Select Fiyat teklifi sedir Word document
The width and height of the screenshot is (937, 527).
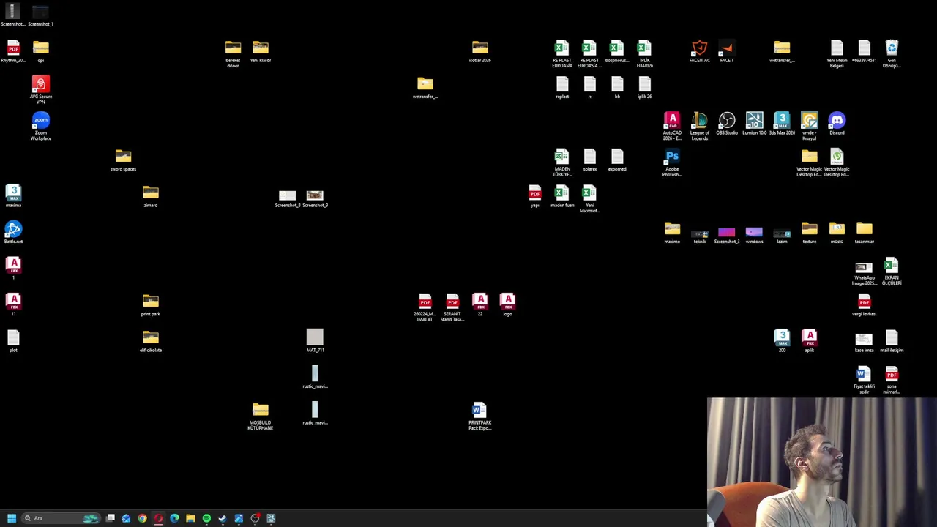865,380
